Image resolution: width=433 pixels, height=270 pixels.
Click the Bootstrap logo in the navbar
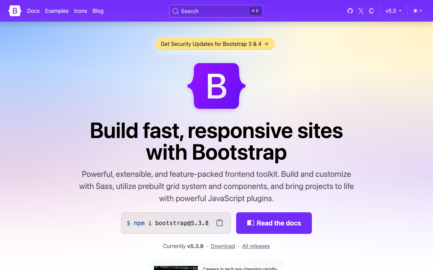[x=15, y=11]
